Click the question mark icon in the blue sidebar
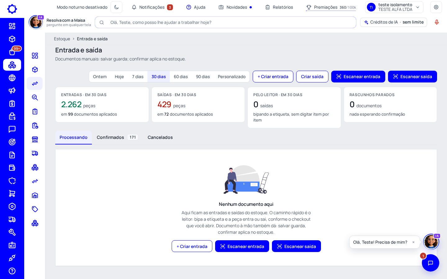Viewport: 447px width, 279px height. 12,271
